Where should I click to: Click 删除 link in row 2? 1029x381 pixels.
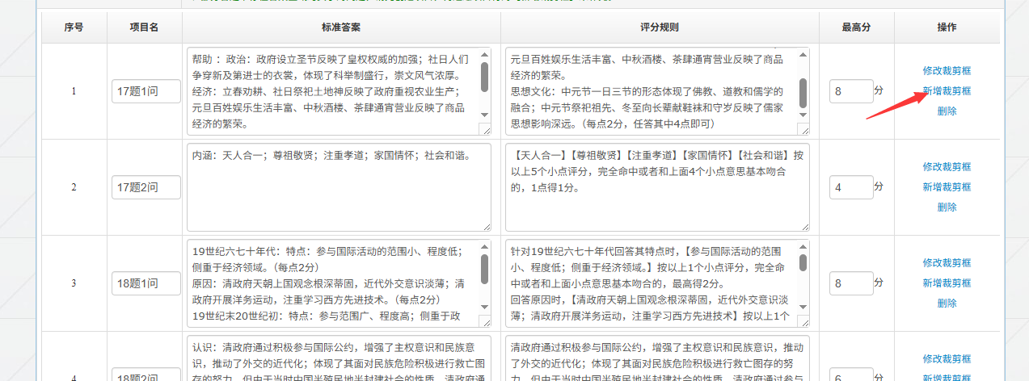947,207
